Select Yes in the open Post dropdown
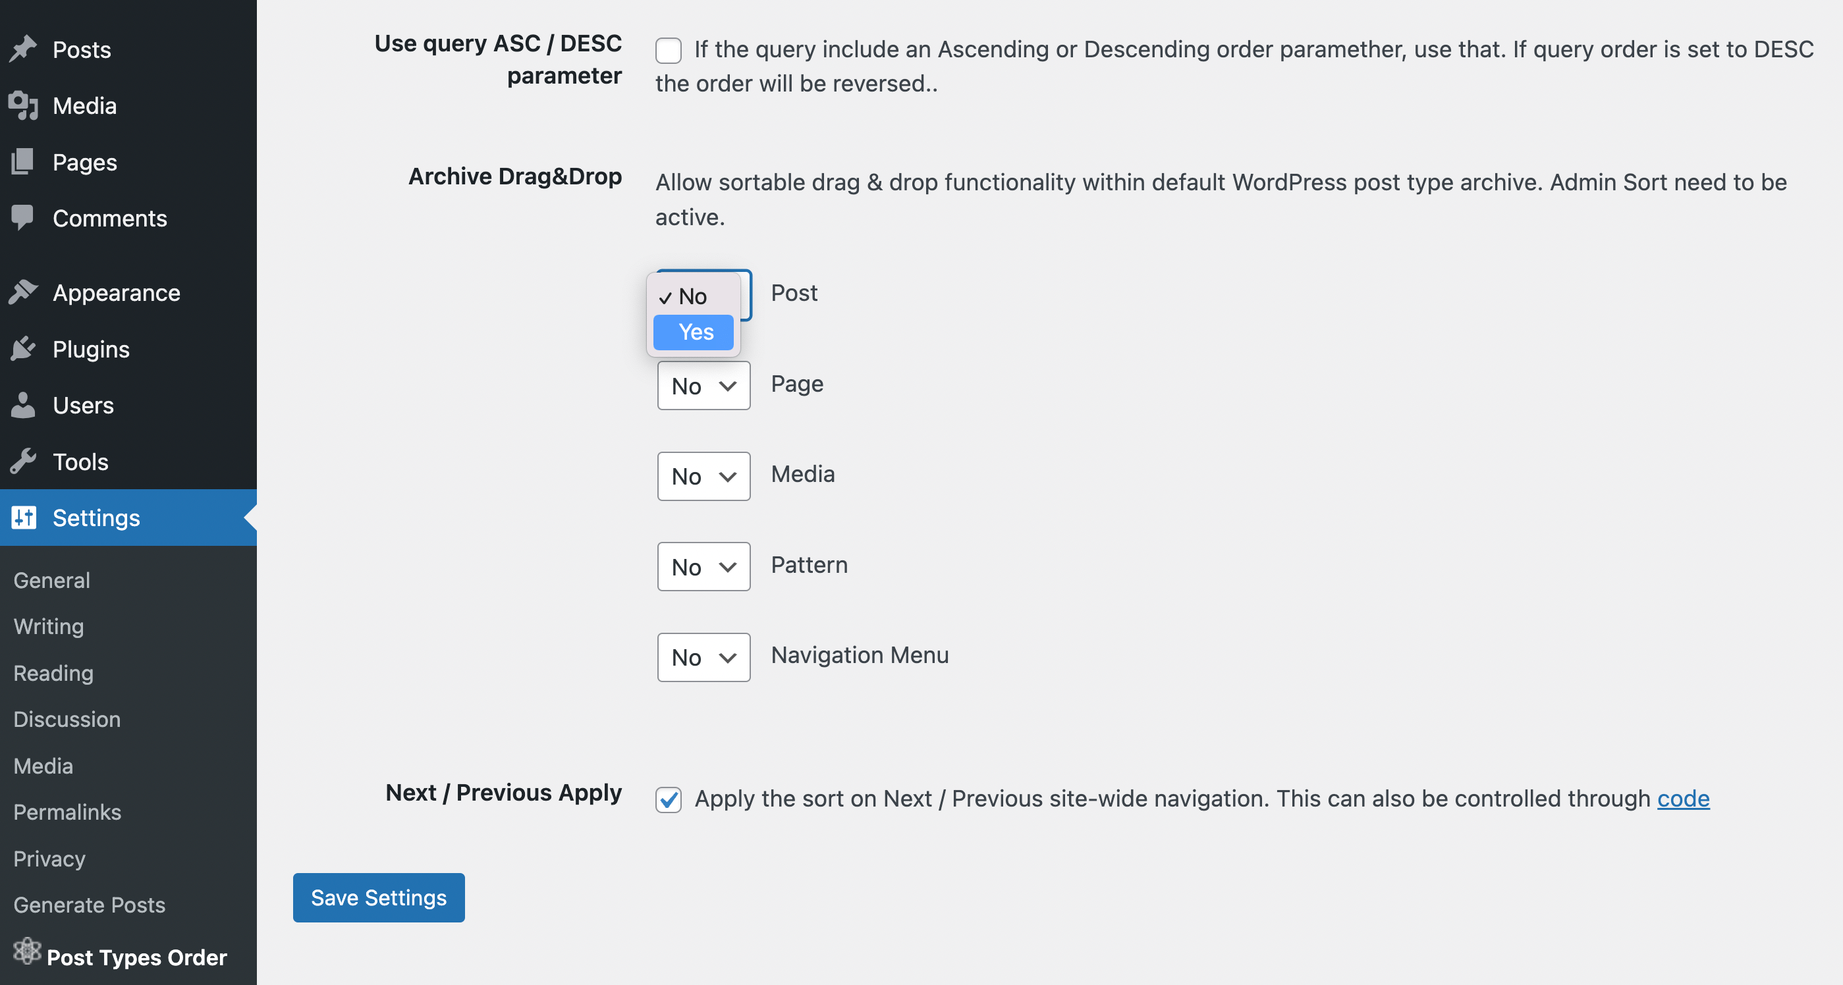The width and height of the screenshot is (1843, 985). [694, 332]
